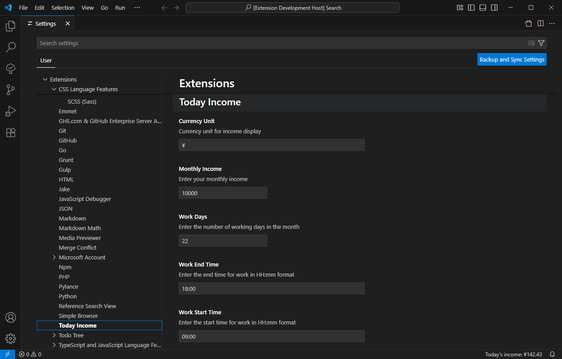Click the Backup and Sync Settings button
Viewport: 562px width, 359px height.
(x=512, y=59)
